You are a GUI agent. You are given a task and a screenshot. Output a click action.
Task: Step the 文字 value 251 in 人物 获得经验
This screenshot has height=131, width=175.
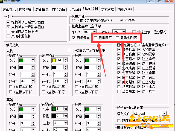tap(66, 60)
